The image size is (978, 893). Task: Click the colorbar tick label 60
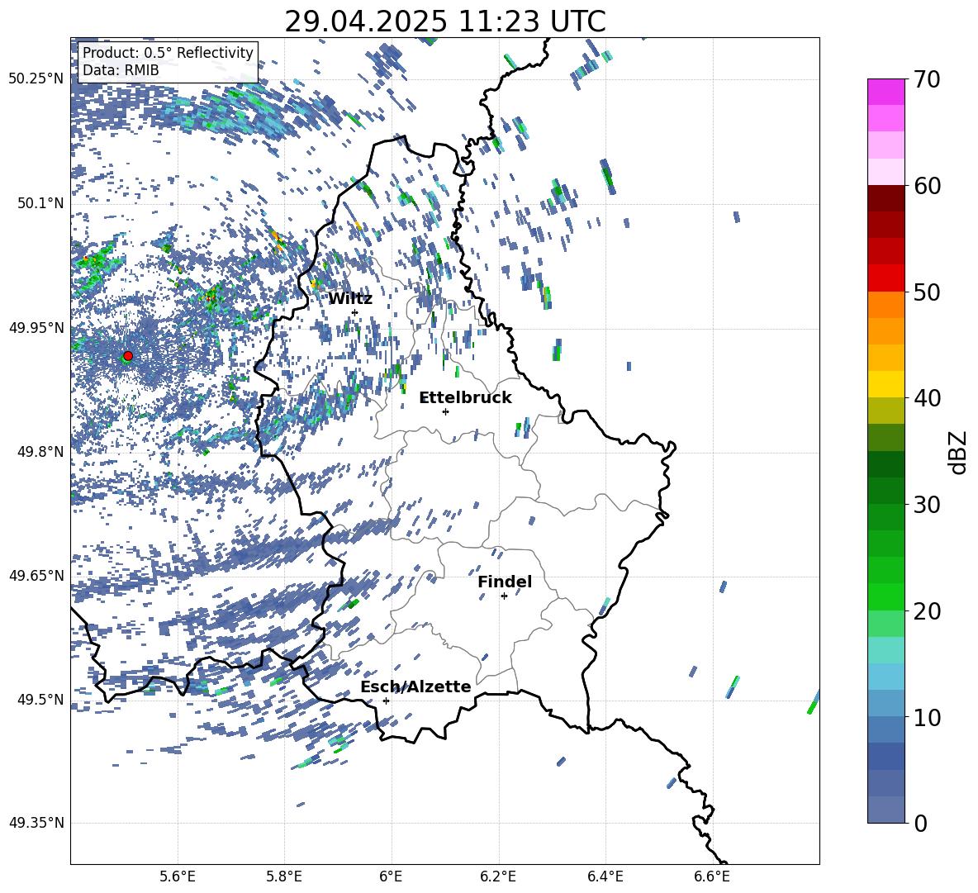pos(927,186)
